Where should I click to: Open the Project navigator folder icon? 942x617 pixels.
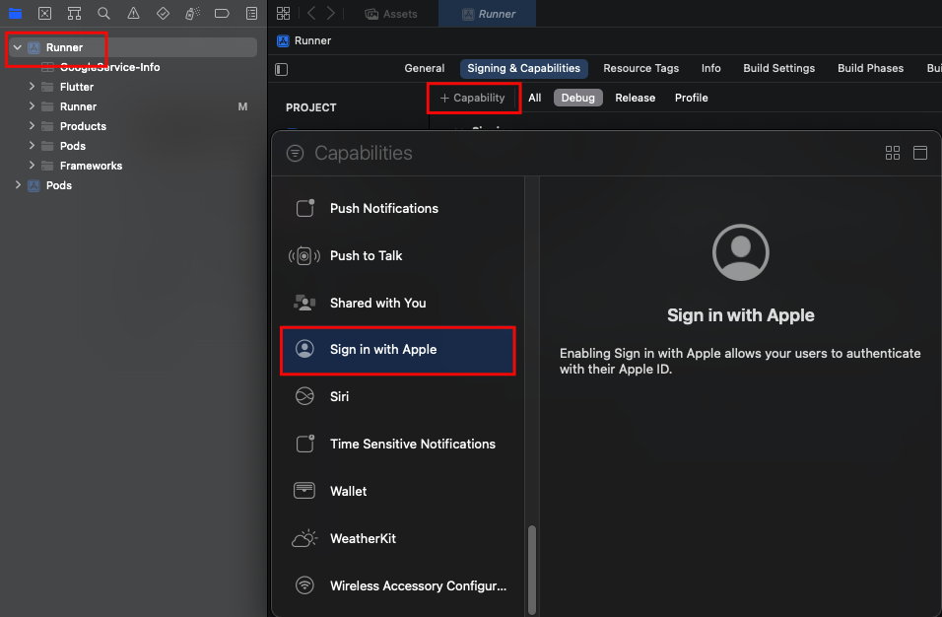click(15, 13)
